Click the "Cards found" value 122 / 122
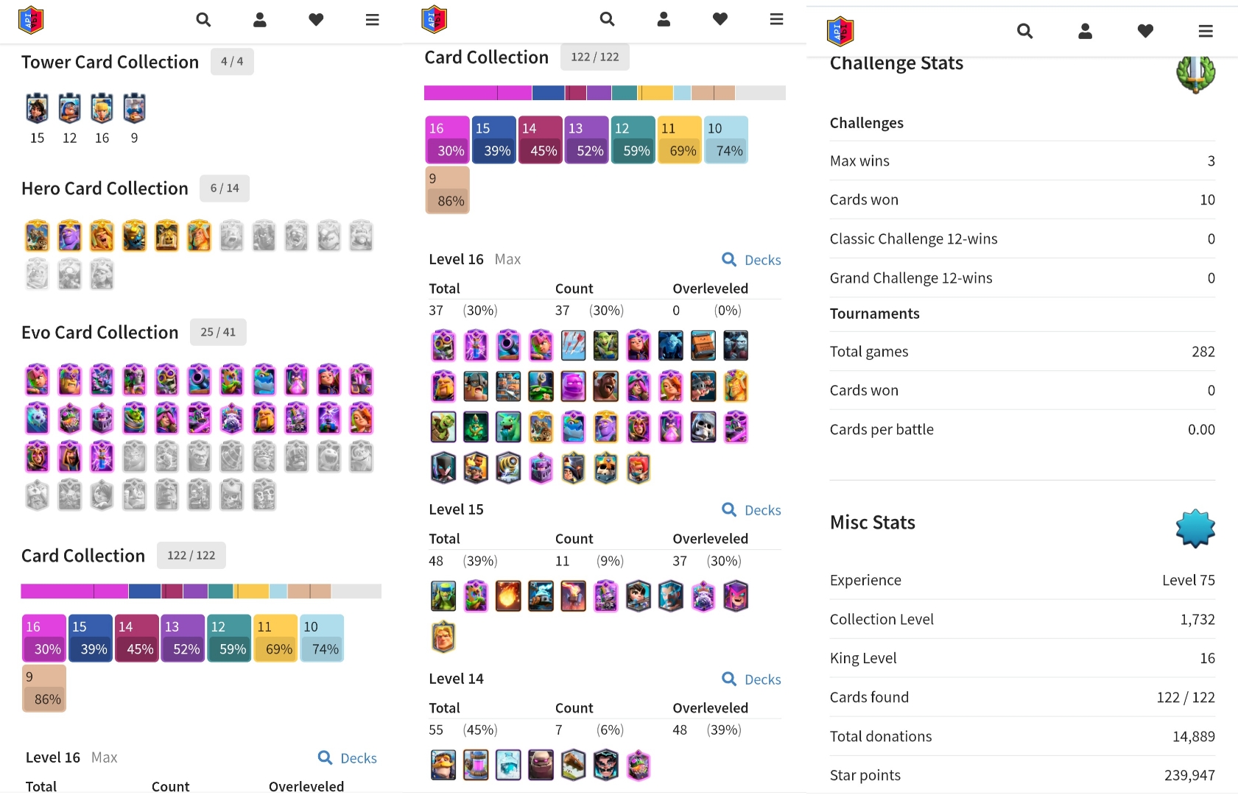Screen dimensions: 1238x795 click(x=1186, y=697)
